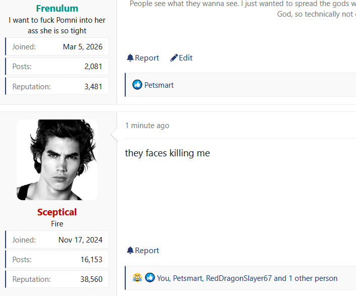Open the Frenulum username profile link
Screen dimensions: 356x296
(x=57, y=8)
